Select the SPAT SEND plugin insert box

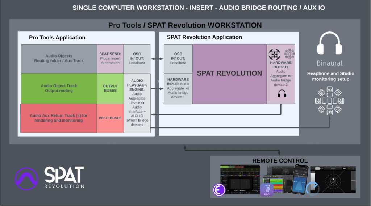click(110, 58)
